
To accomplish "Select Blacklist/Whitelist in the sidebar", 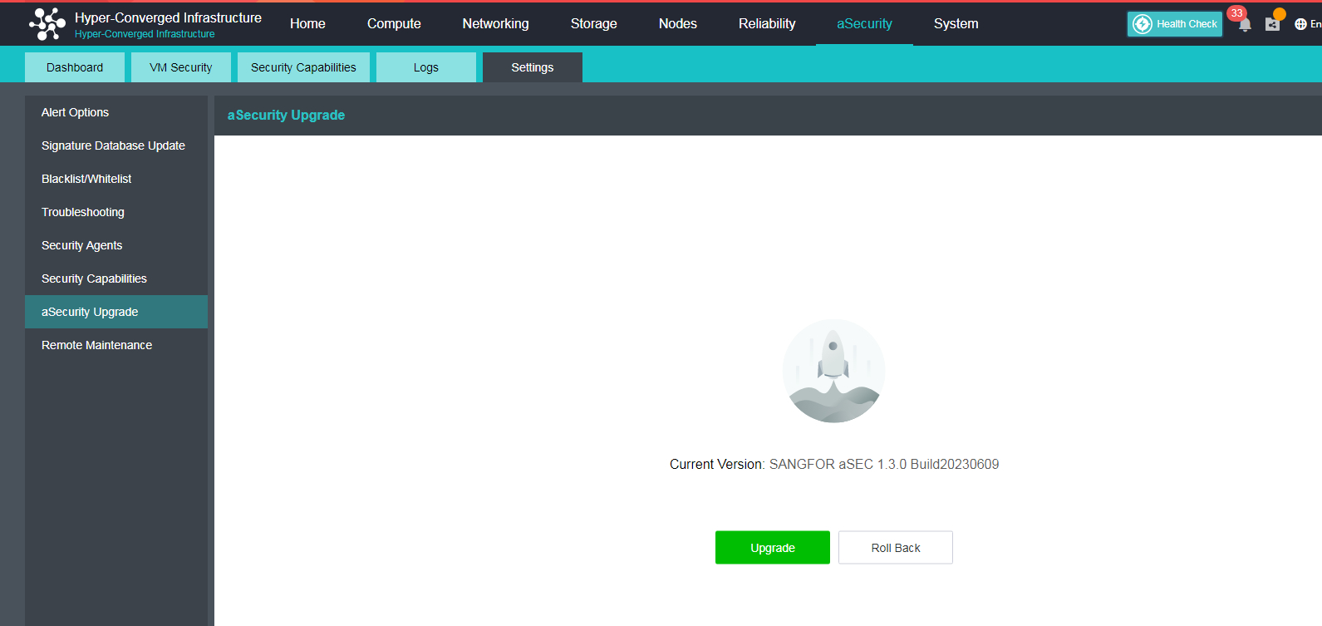I will [x=116, y=179].
